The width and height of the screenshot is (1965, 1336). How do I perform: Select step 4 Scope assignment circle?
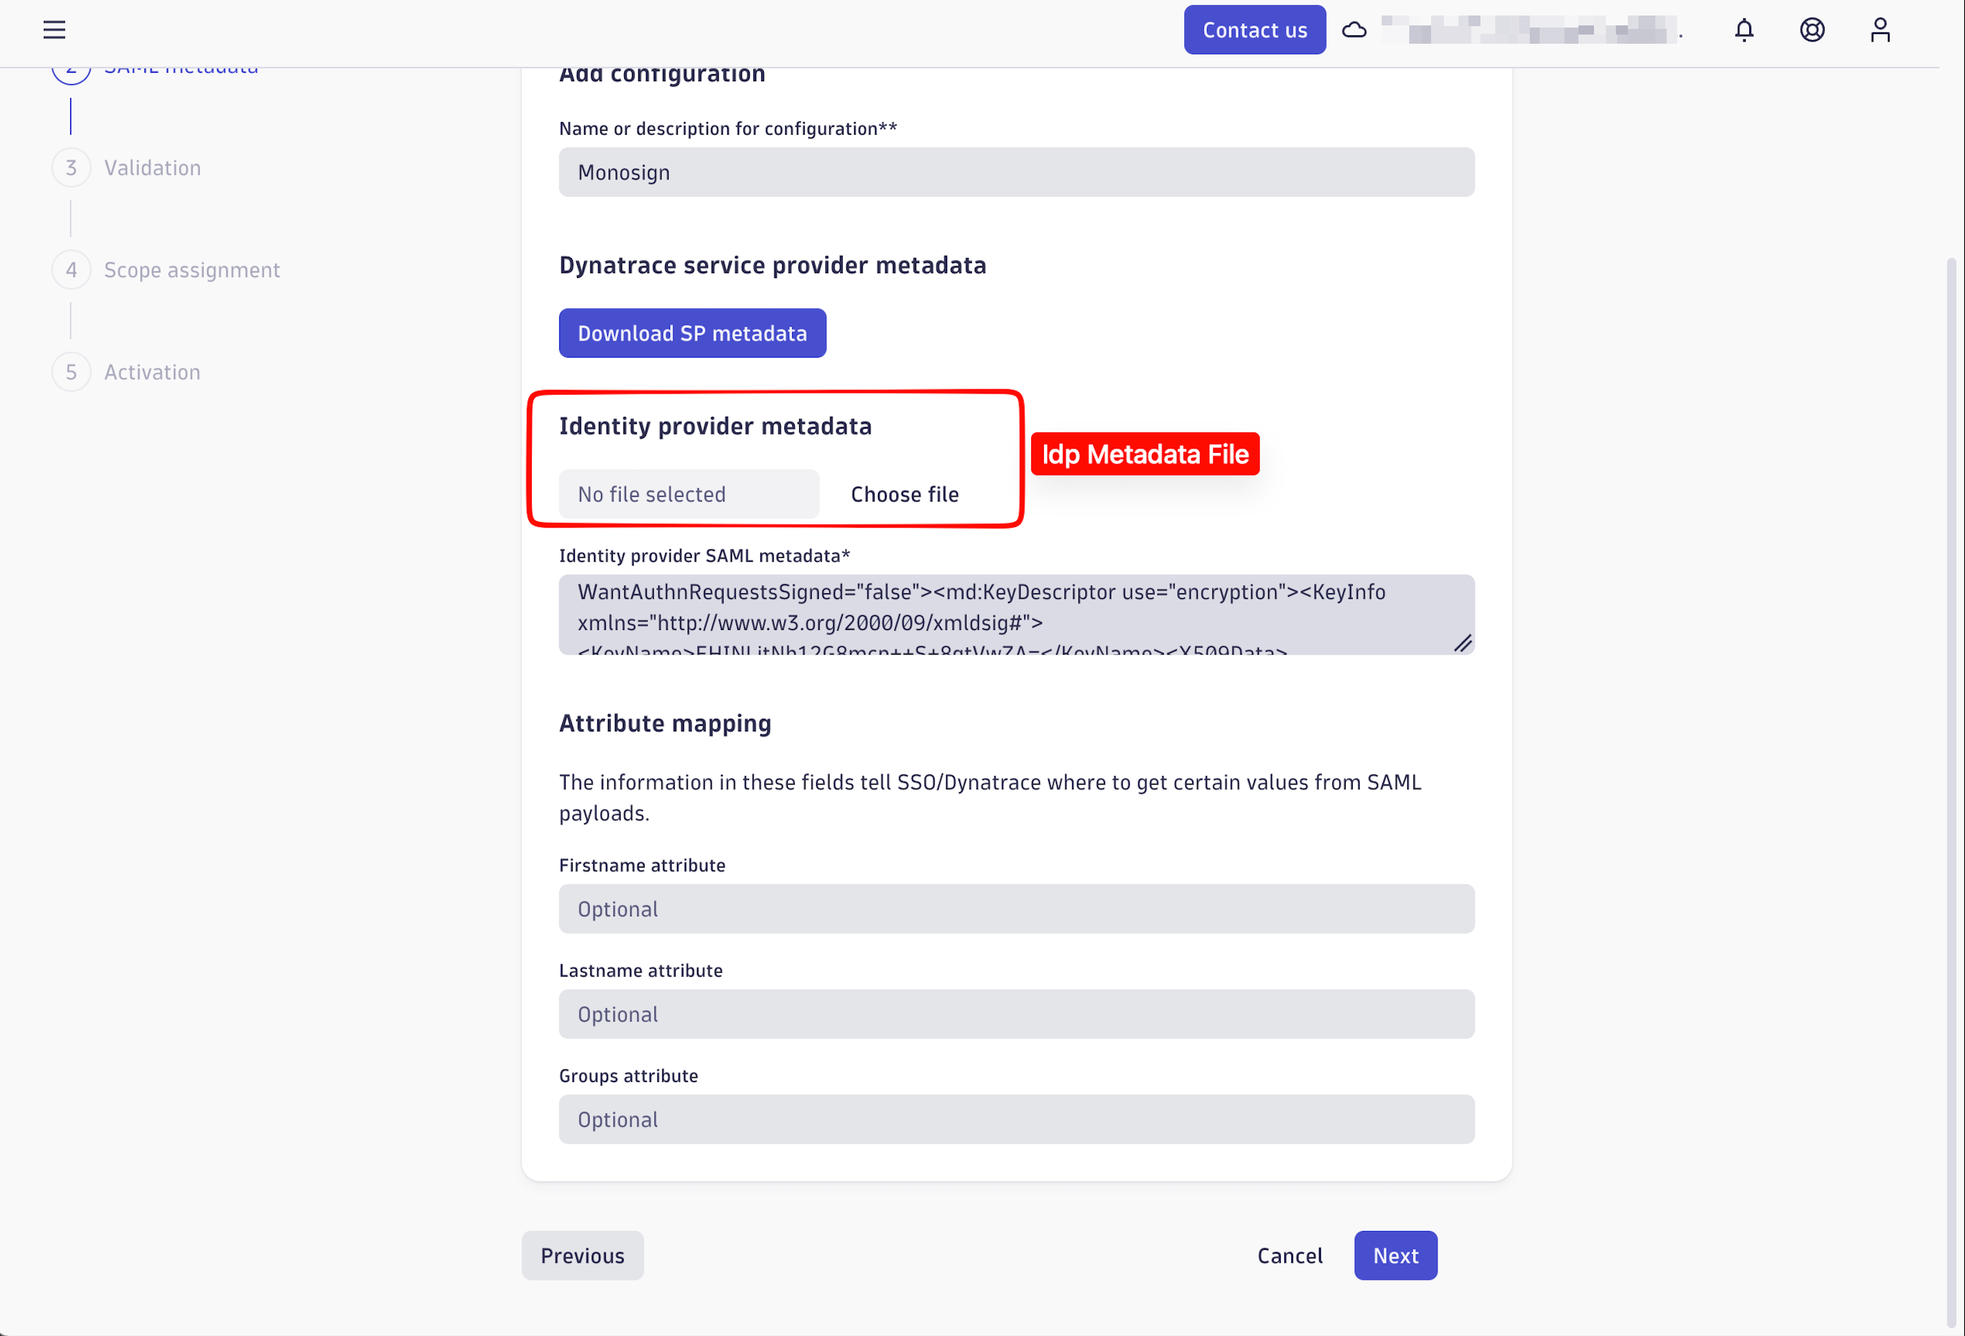pos(71,269)
